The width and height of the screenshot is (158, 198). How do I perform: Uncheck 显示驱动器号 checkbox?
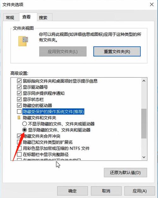(x=19, y=87)
